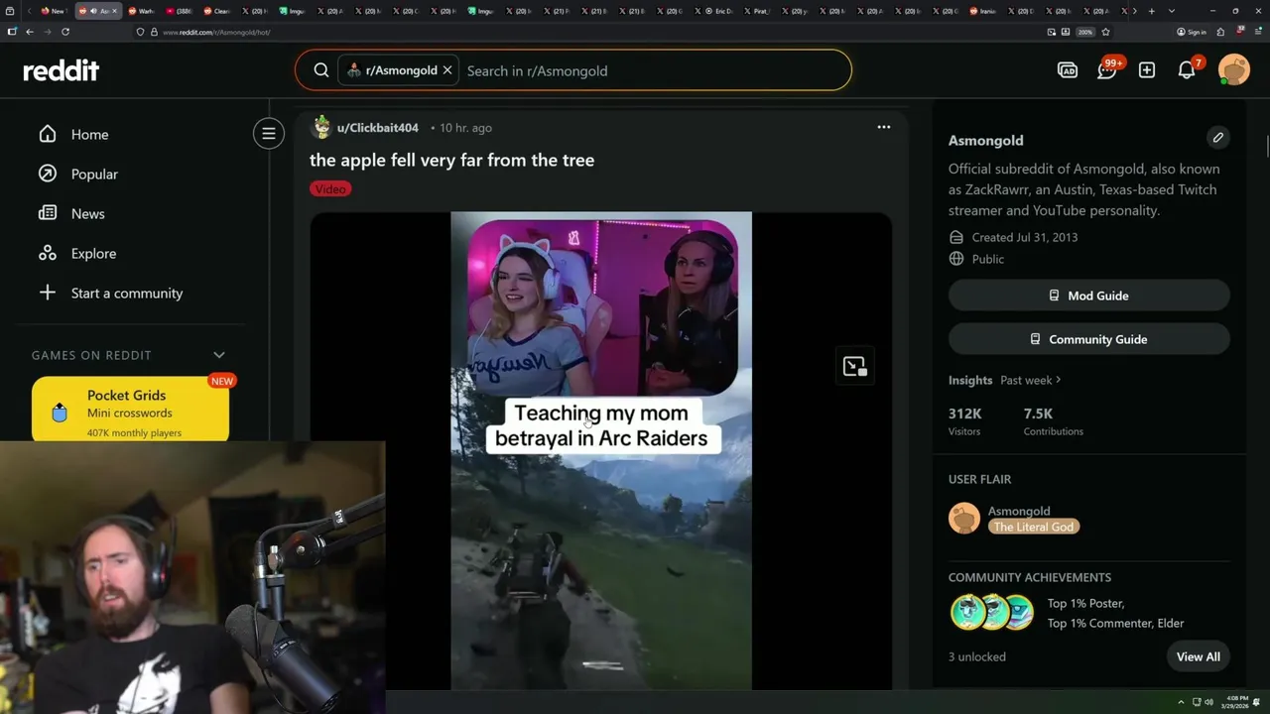Click the taskbar volume icon
Viewport: 1270px width, 714px height.
(x=1208, y=702)
